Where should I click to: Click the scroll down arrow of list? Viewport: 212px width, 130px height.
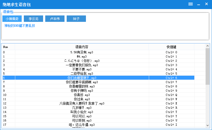pos(207,125)
